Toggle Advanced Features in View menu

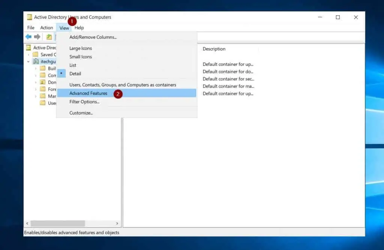click(127, 93)
